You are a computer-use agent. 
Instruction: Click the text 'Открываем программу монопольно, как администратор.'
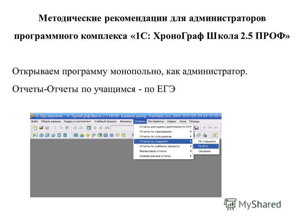coord(130,71)
